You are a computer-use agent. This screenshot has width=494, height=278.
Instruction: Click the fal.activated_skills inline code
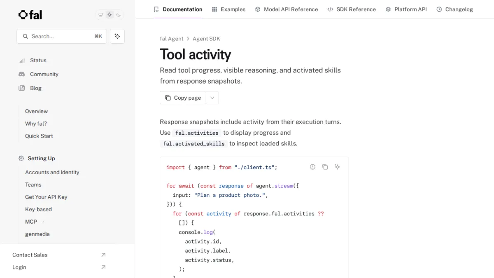(x=193, y=144)
